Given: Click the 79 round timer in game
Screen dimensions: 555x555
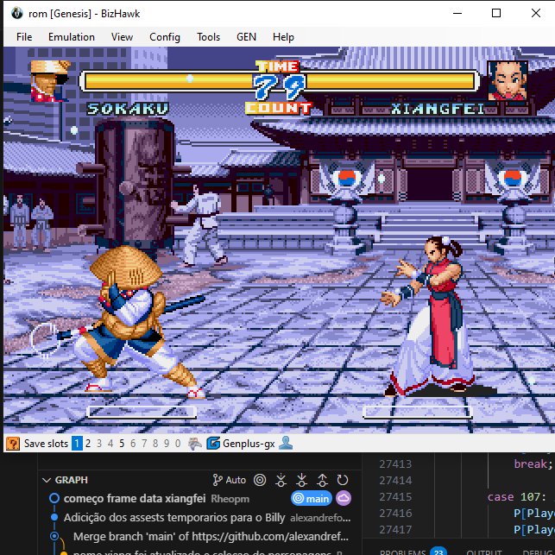Looking at the screenshot, I should click(x=280, y=86).
